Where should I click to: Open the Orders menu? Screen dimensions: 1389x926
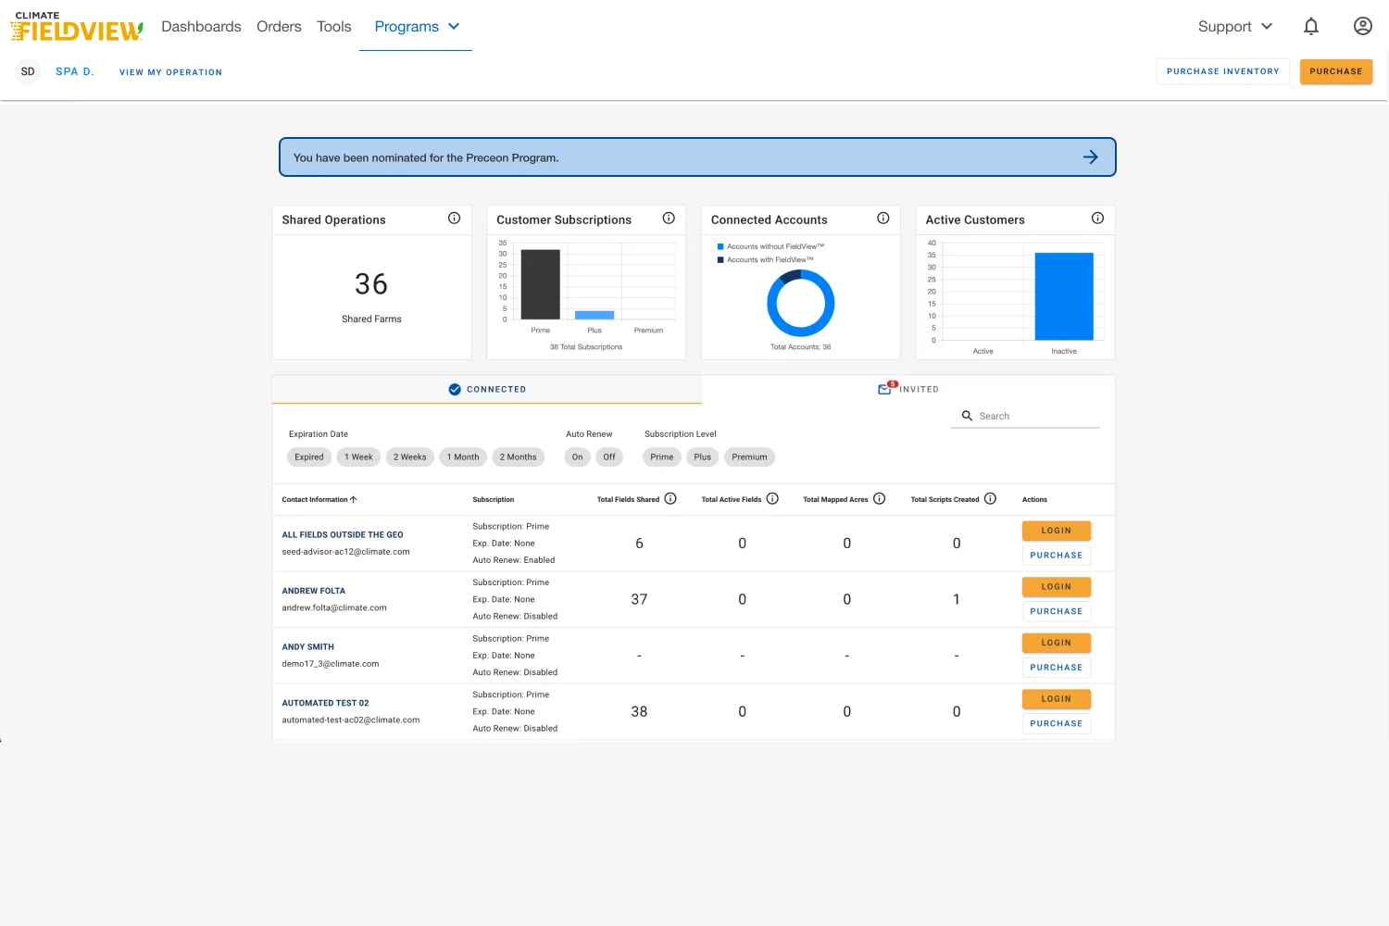(x=279, y=27)
